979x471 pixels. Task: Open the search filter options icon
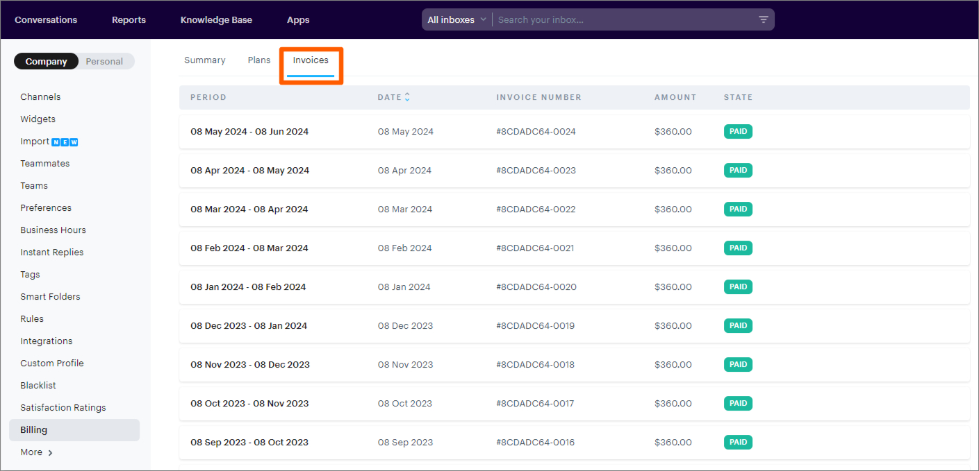[763, 19]
